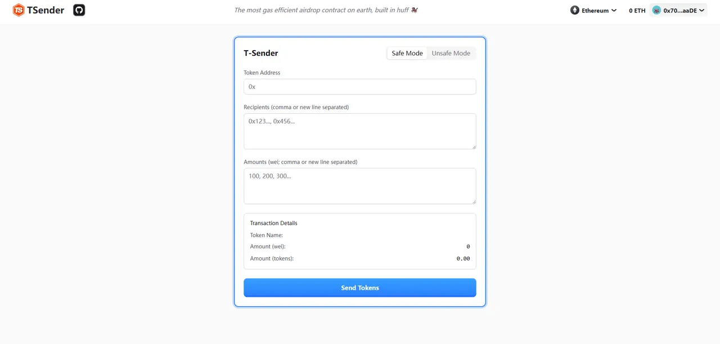720x344 pixels.
Task: Click the TSender title link
Action: [45, 10]
